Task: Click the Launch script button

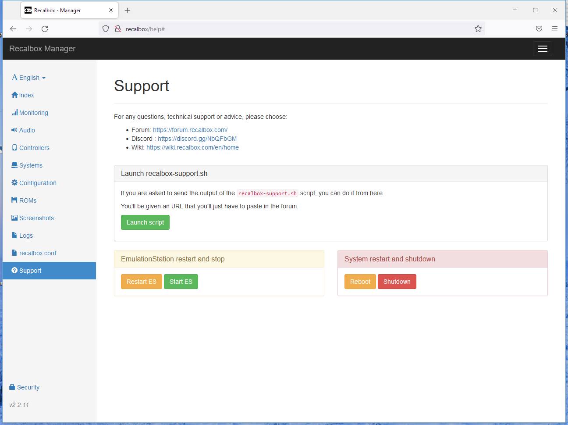Action: [x=145, y=222]
